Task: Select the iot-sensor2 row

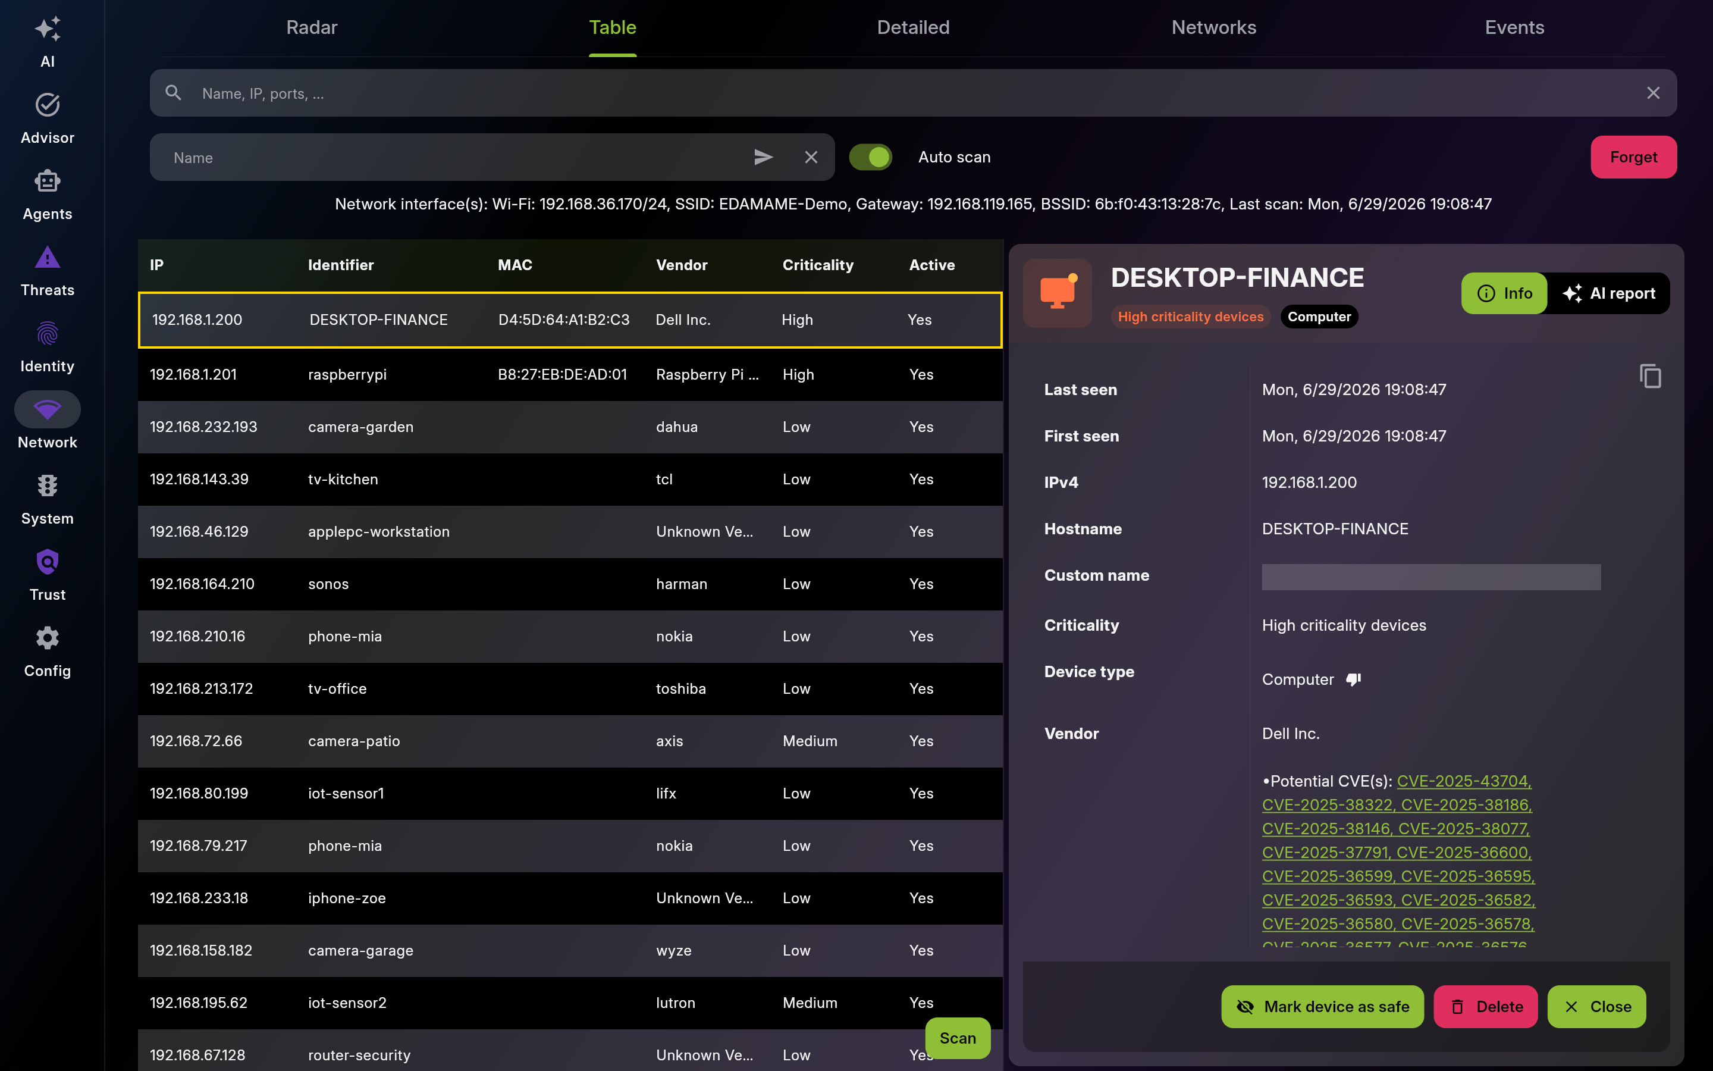Action: (570, 1004)
